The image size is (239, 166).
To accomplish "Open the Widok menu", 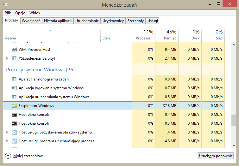I will coord(35,13).
